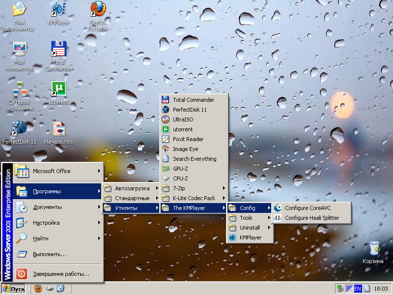Image resolution: width=393 pixels, height=295 pixels.
Task: Click the EN language indicator in tray
Action: [358, 289]
